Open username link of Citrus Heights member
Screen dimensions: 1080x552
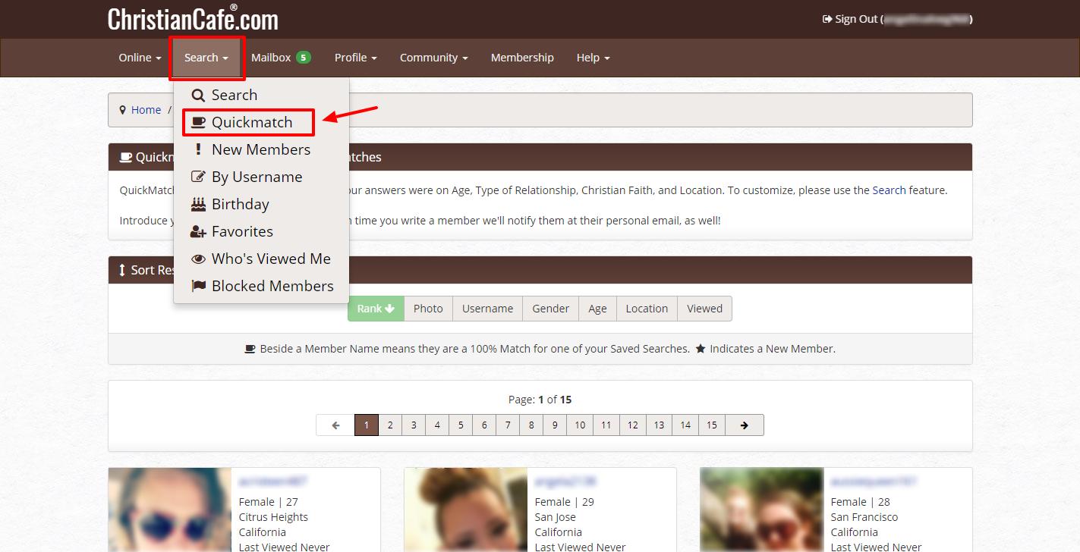click(x=272, y=481)
